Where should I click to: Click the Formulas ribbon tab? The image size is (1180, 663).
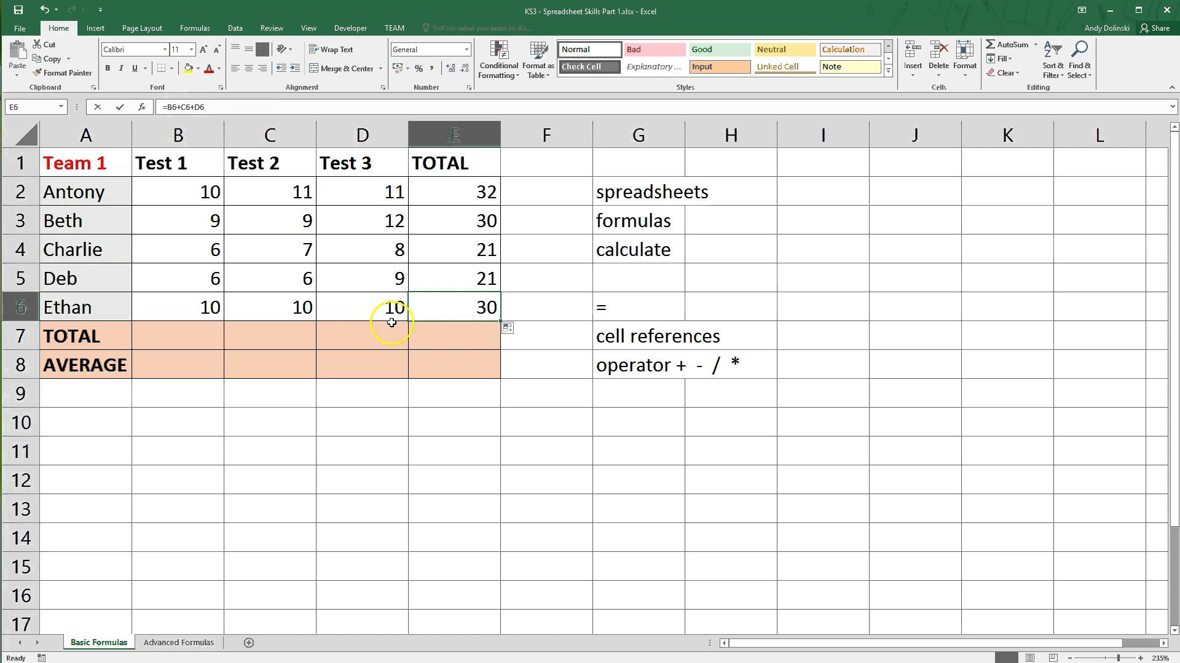pos(194,28)
